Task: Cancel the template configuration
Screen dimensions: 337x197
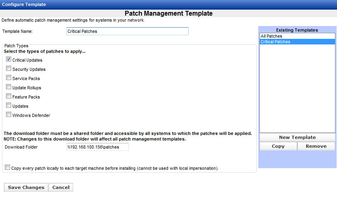Action: 61,187
